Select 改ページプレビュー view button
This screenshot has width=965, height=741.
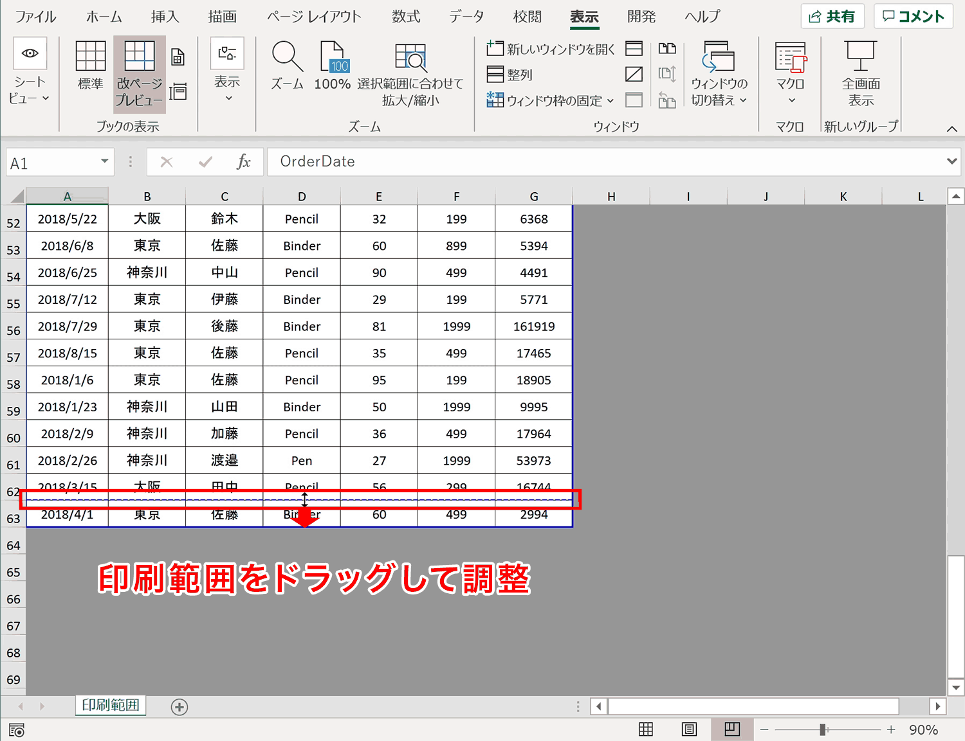[x=139, y=73]
